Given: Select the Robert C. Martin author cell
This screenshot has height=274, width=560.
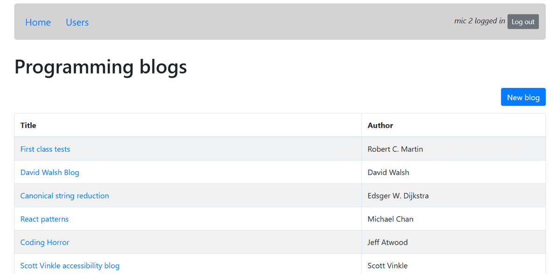Looking at the screenshot, I should tap(395, 149).
